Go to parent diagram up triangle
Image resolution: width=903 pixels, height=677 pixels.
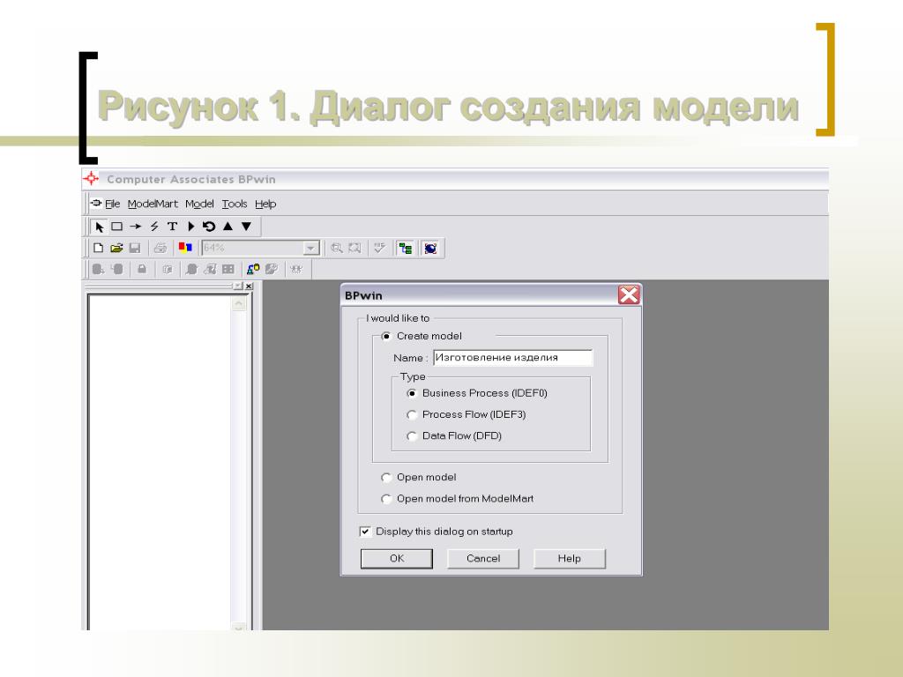pos(228,227)
